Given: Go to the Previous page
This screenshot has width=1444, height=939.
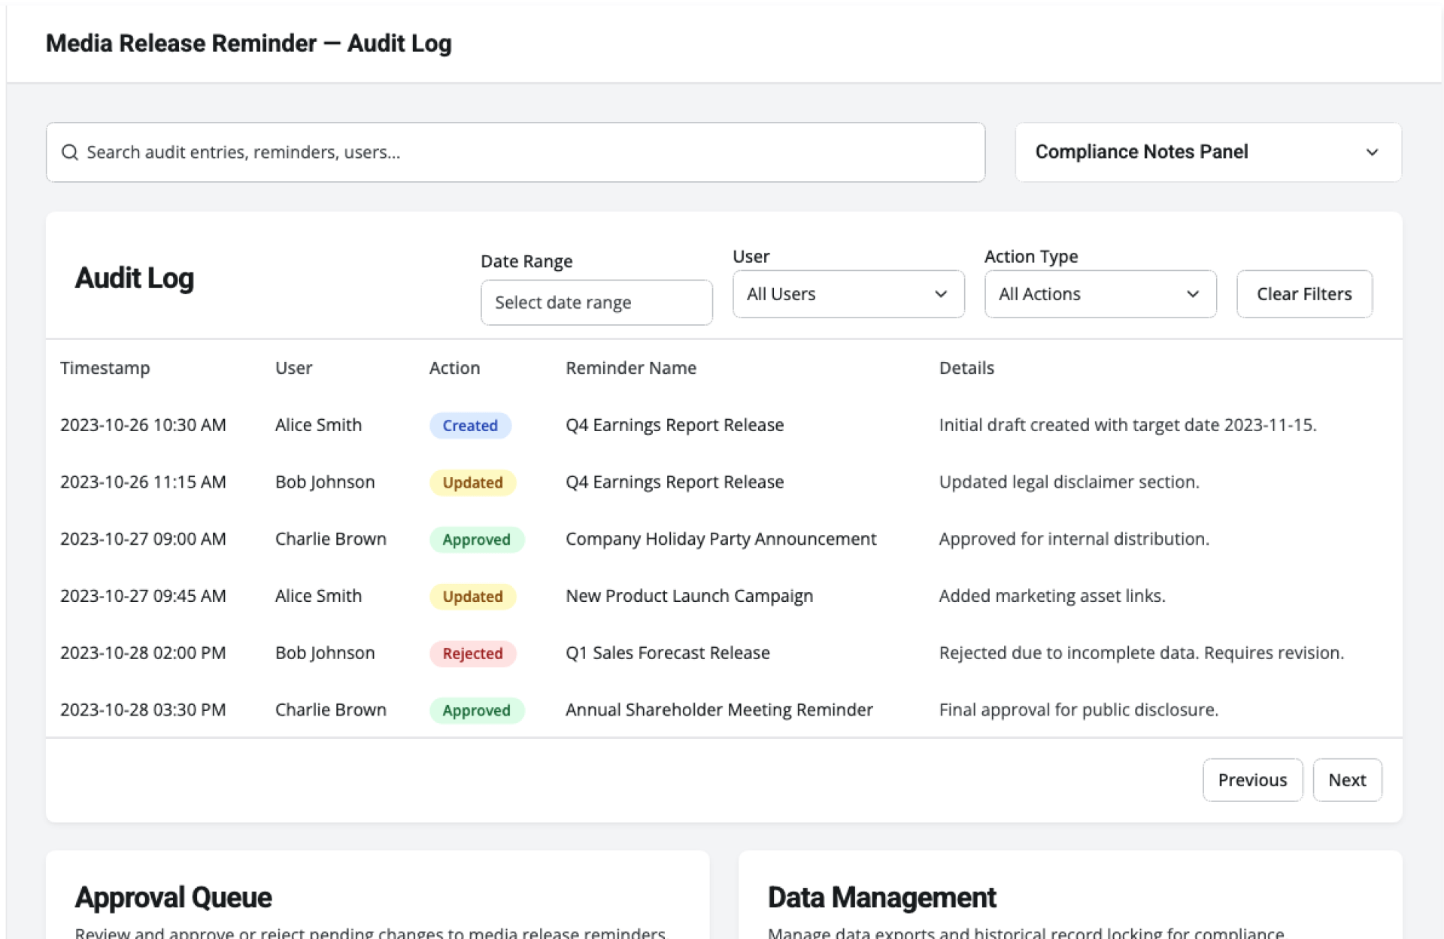Looking at the screenshot, I should click(x=1251, y=780).
